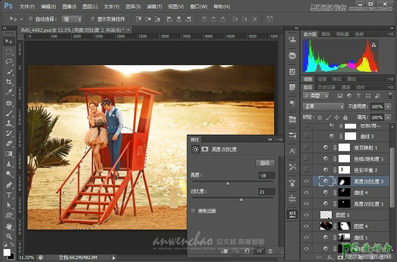The width and height of the screenshot is (397, 262).
Task: Select the Lasso tool
Action: [x=9, y=62]
